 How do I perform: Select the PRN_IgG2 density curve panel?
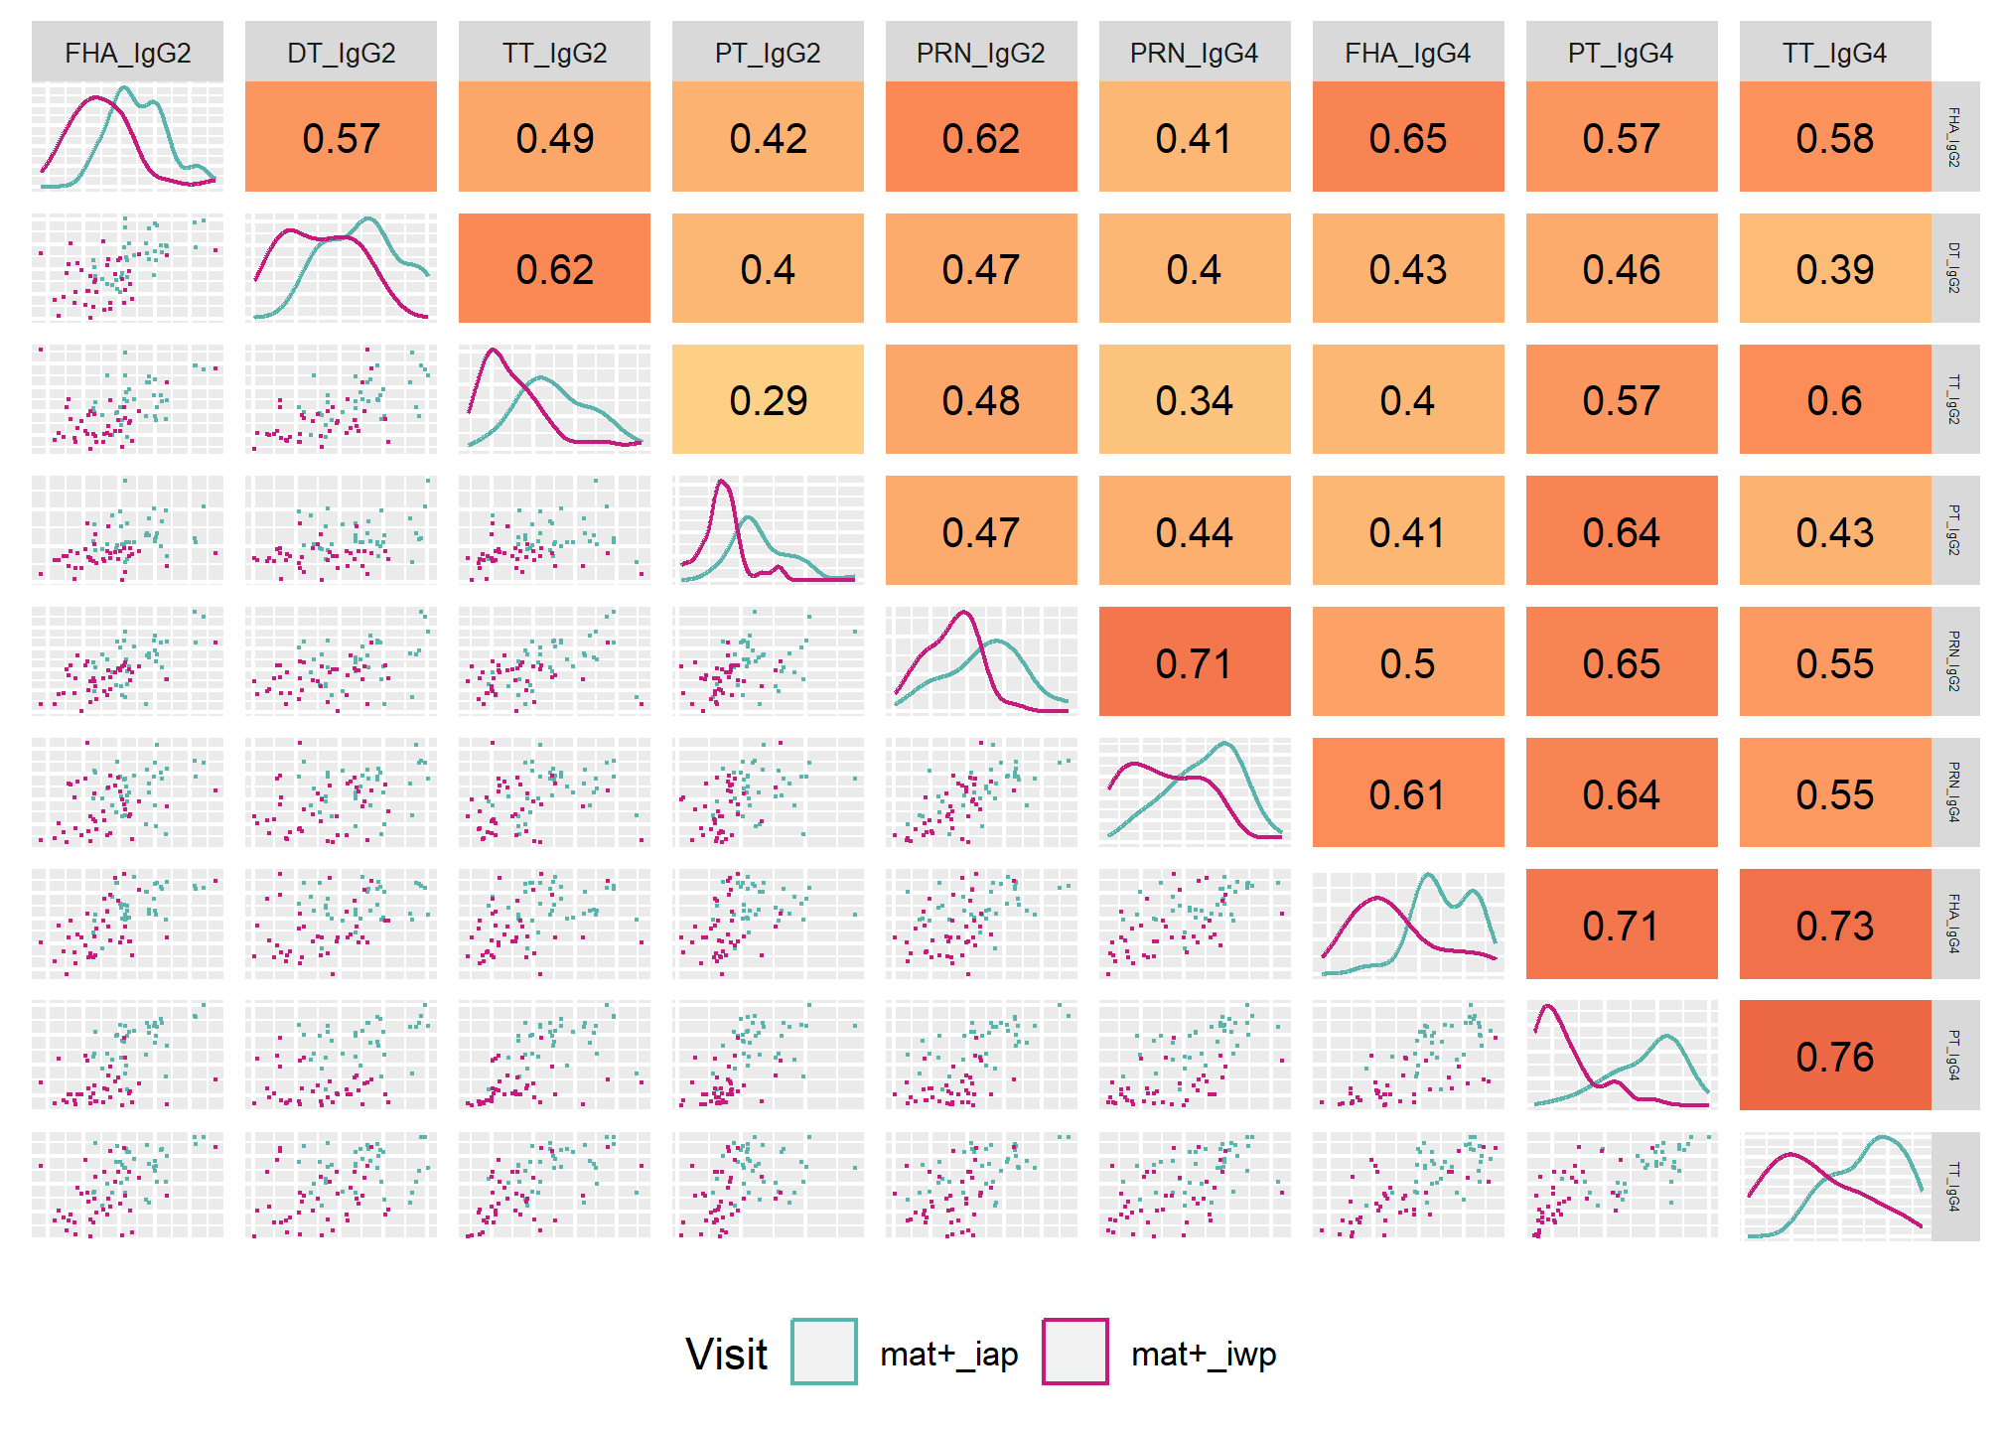(x=981, y=661)
